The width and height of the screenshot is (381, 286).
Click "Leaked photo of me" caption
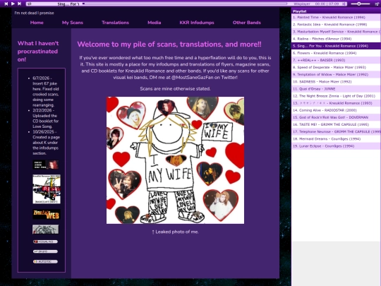click(x=175, y=232)
